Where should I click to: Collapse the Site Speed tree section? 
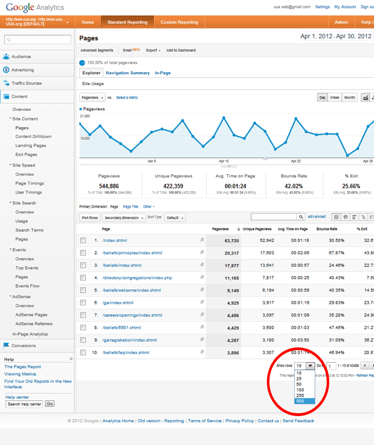10,165
